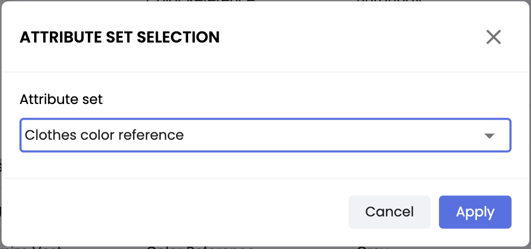Click the cut-off "Grey" text under Apply
Viewport: 531px width, 249px height.
372,247
